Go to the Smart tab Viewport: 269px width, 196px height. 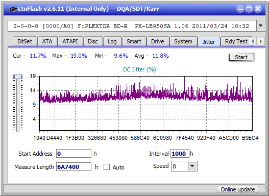[134, 41]
